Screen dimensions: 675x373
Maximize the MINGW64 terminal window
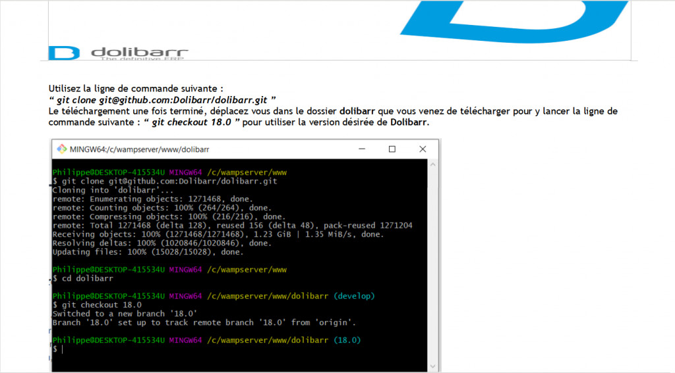click(392, 149)
